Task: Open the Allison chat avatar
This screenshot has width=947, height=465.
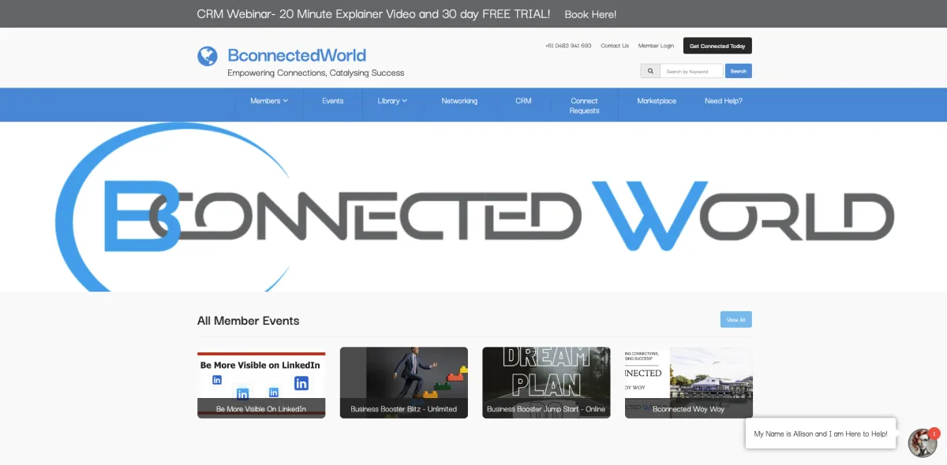Action: coord(922,443)
